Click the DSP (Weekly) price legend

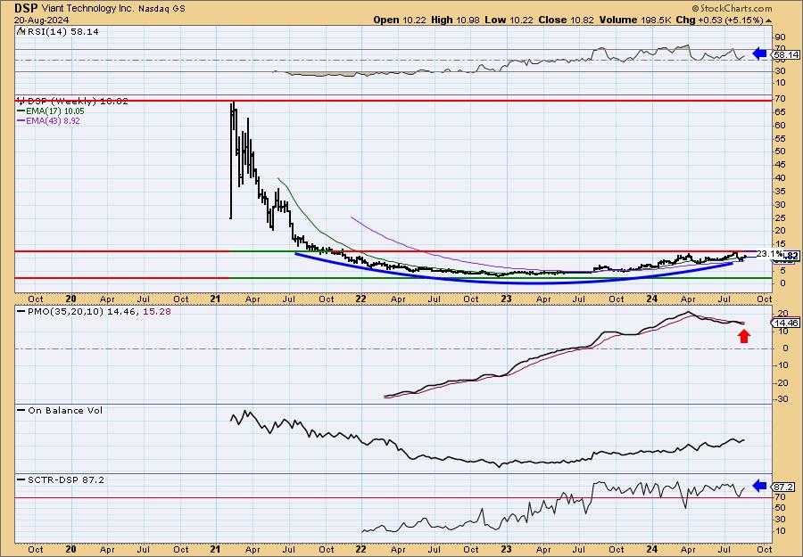pos(73,102)
